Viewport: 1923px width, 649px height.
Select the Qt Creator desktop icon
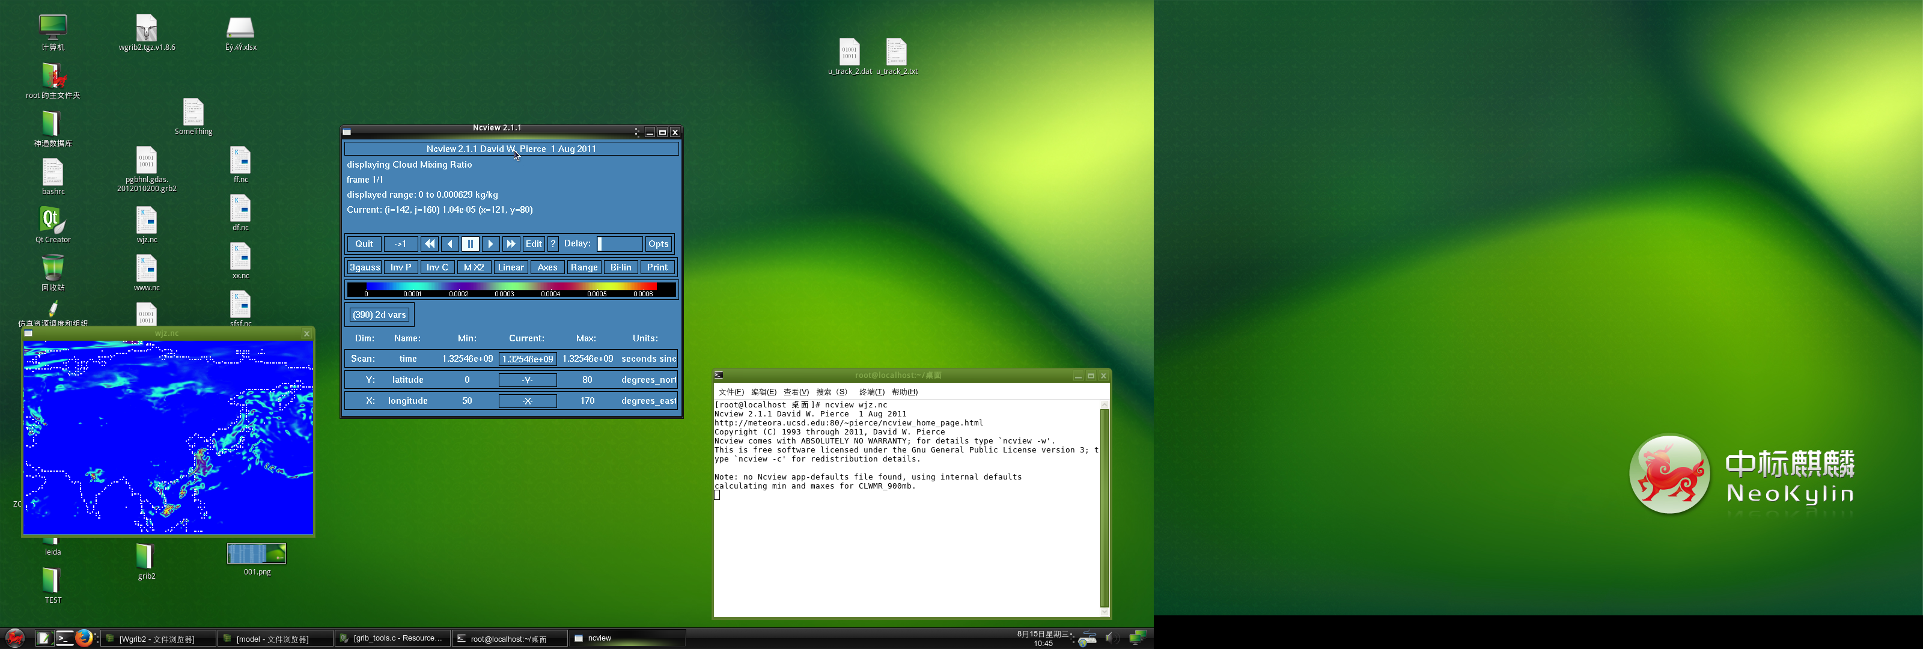(x=53, y=225)
